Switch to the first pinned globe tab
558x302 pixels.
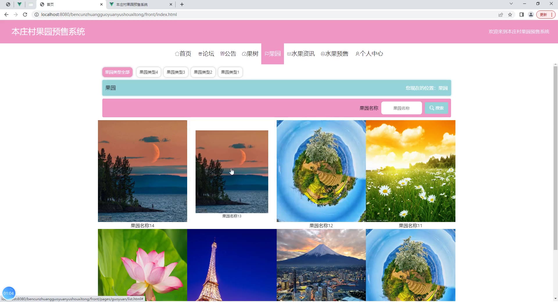pyautogui.click(x=8, y=4)
